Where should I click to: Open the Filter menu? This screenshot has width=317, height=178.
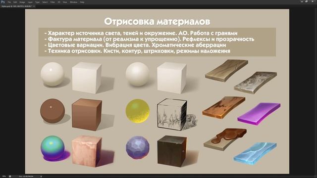click(53, 2)
